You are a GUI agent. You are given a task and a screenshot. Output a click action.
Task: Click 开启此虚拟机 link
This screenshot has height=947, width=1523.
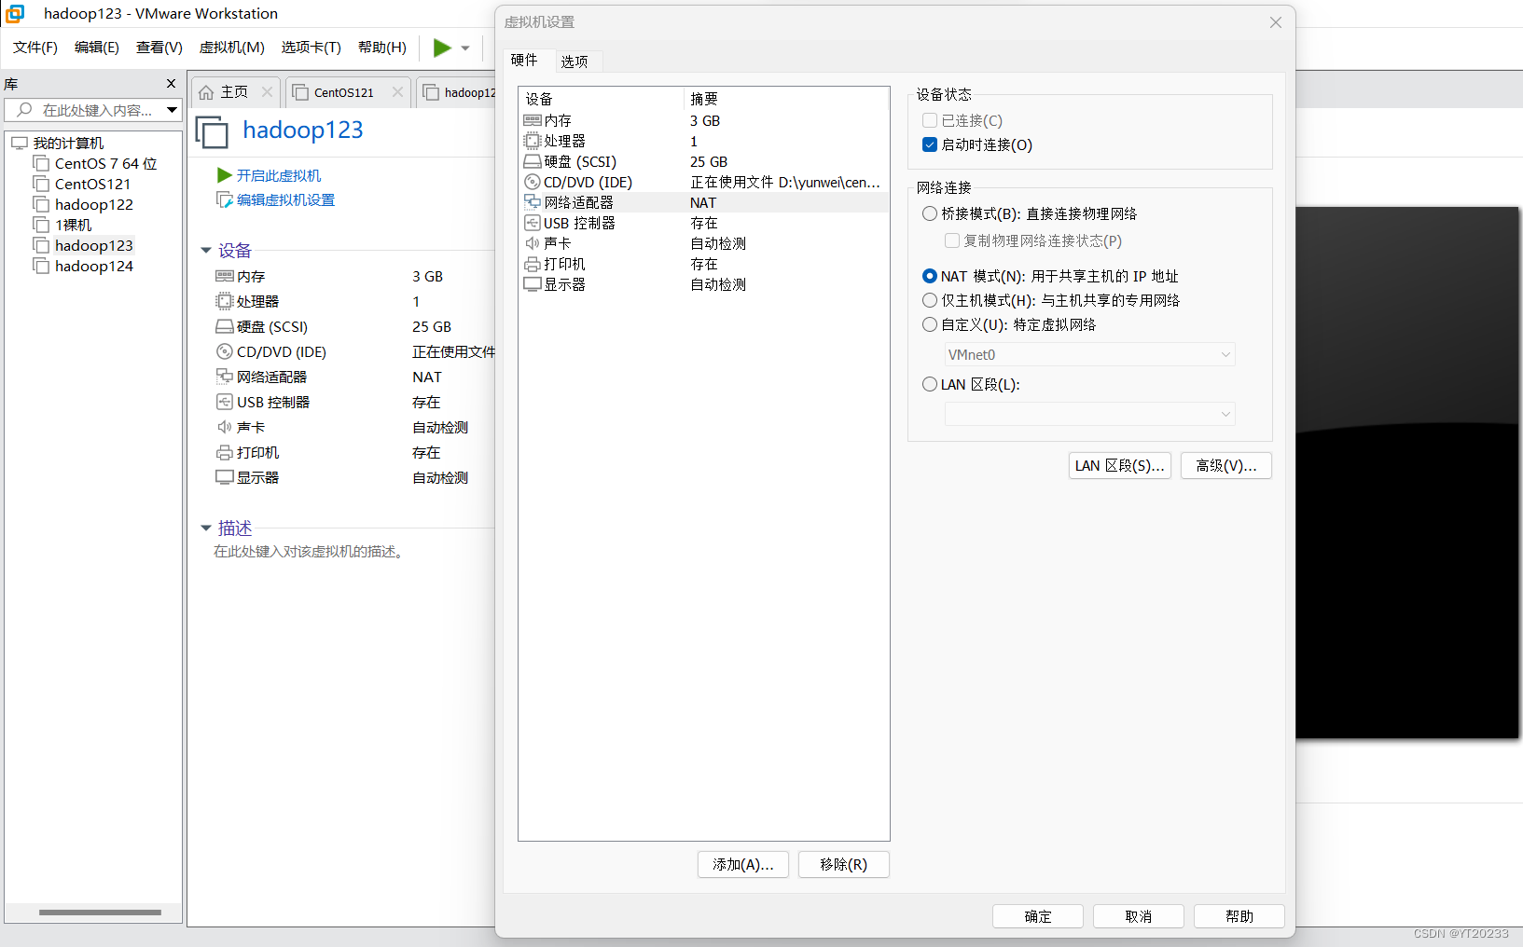click(x=278, y=175)
